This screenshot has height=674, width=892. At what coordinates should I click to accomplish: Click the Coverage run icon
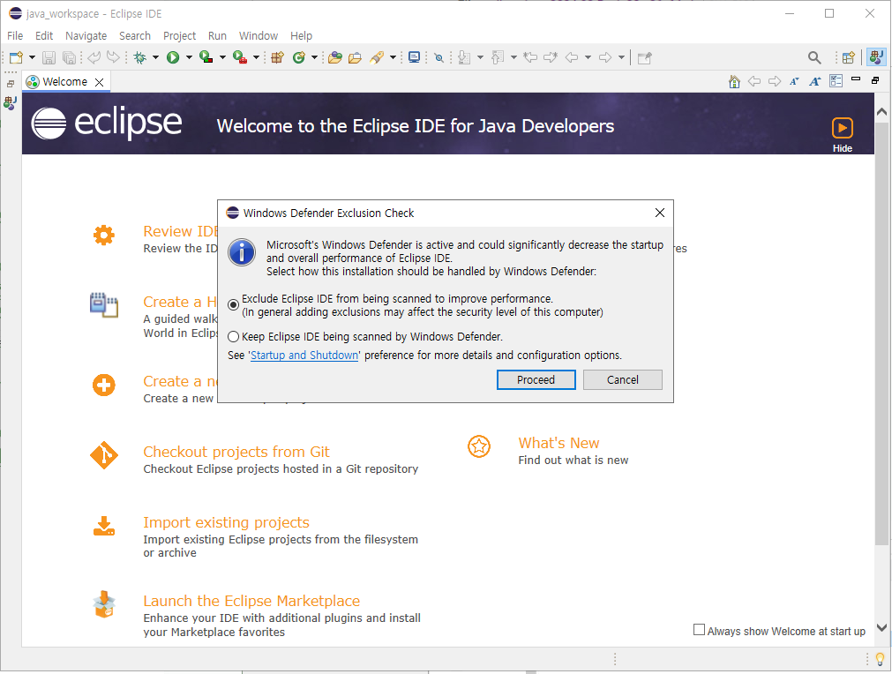coord(206,57)
